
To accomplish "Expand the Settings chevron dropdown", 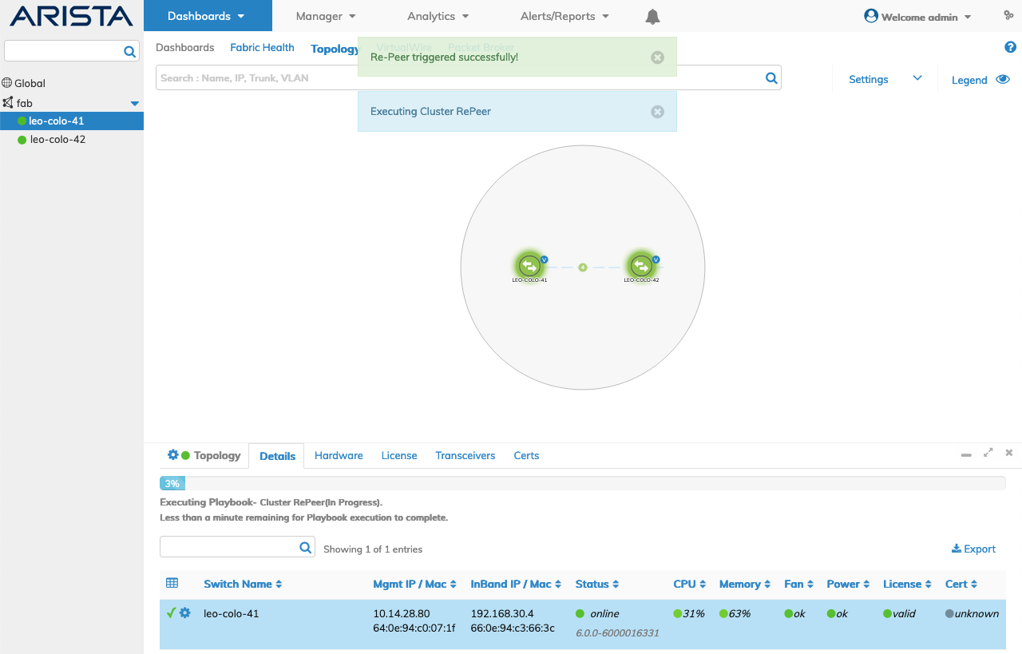I will (917, 78).
